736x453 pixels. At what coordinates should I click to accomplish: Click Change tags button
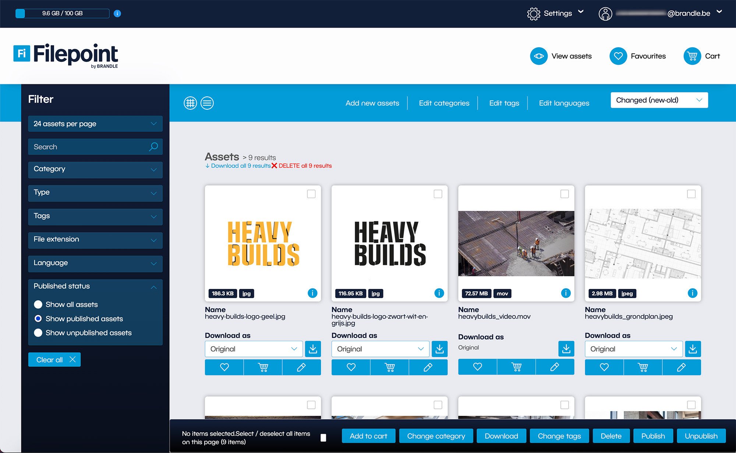click(x=559, y=436)
